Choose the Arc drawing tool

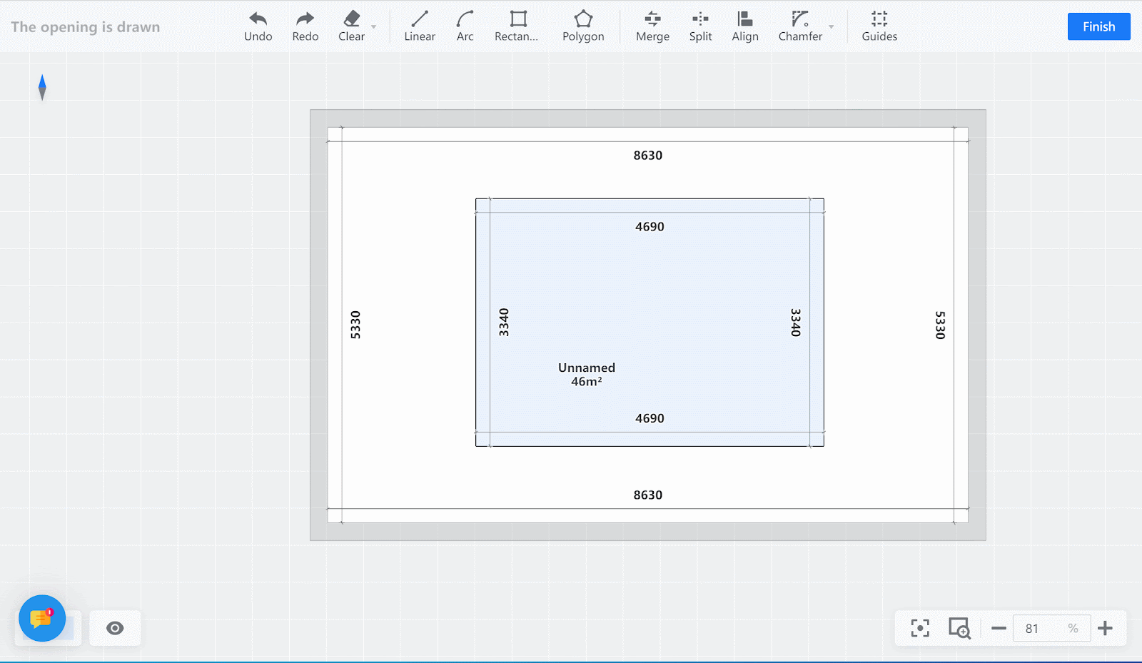[x=465, y=19]
